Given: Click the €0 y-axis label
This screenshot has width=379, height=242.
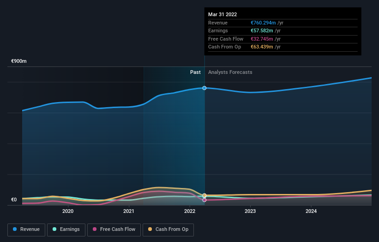Looking at the screenshot, I should tap(14, 200).
